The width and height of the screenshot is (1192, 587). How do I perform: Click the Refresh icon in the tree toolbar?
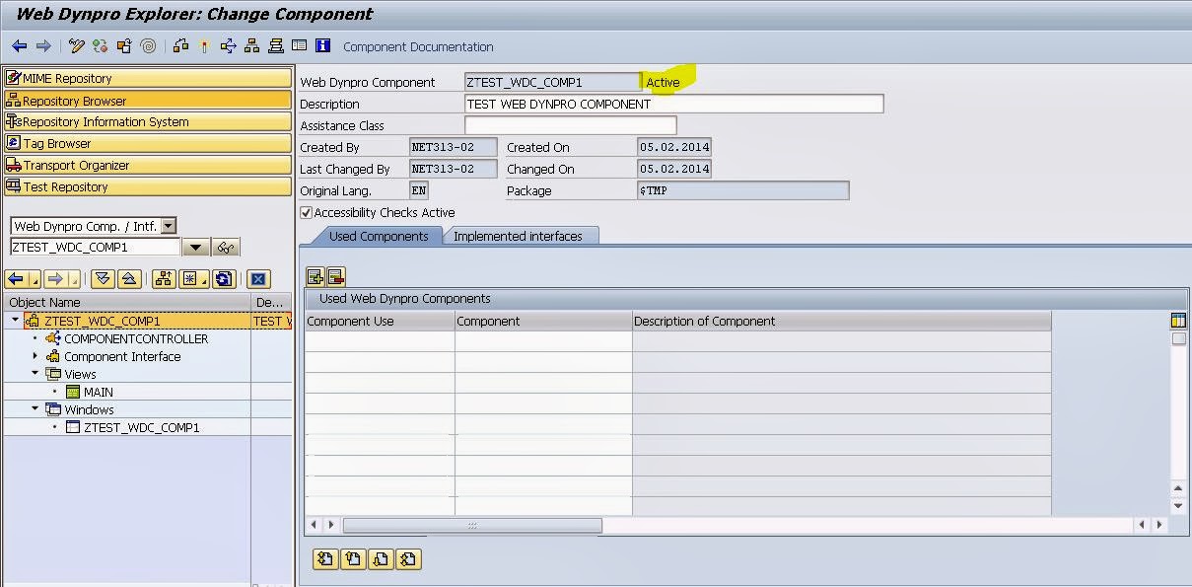click(x=225, y=279)
